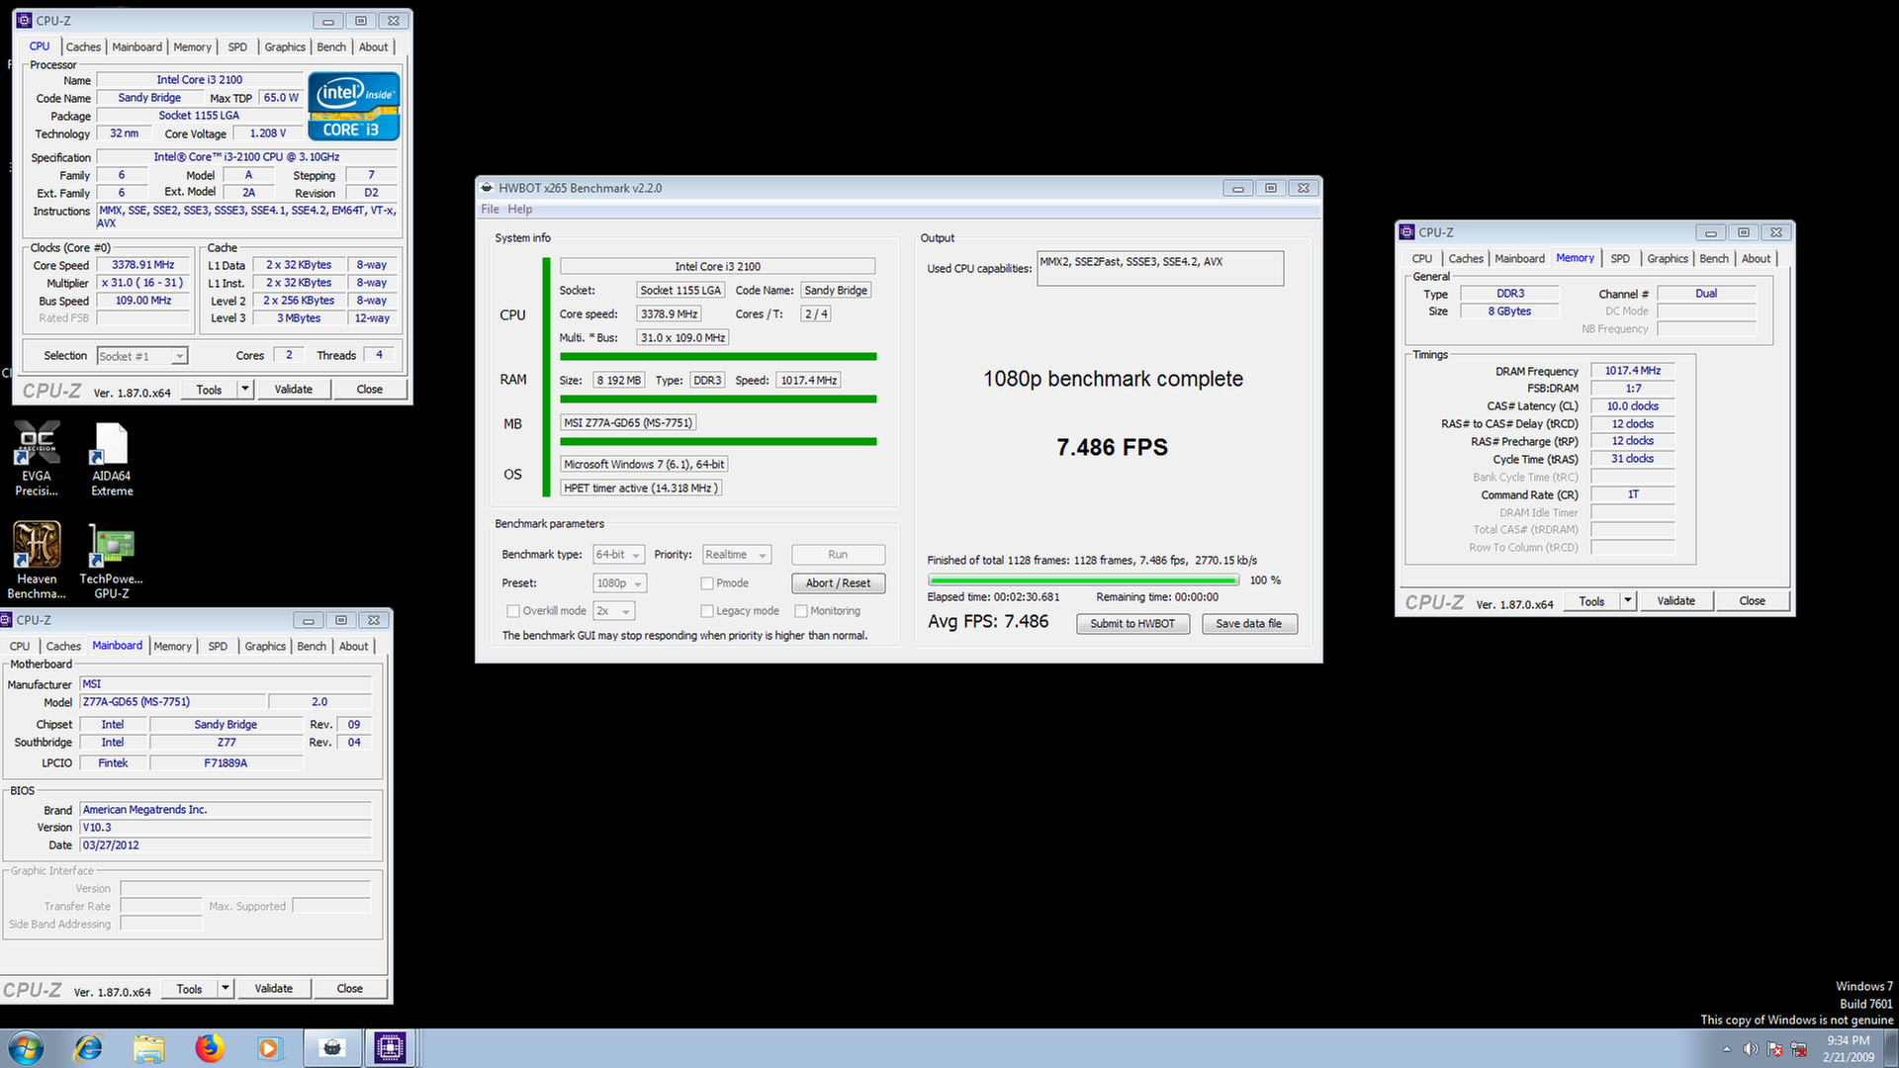Open the File menu in HWBOT

point(490,210)
